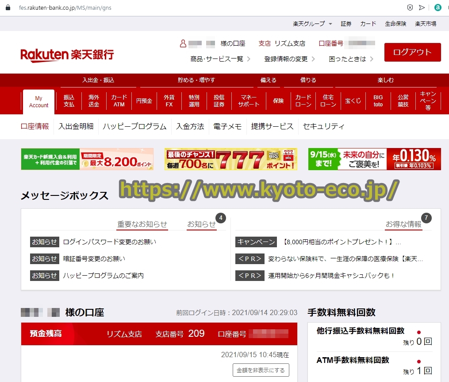Open the カード link in top bar

(368, 23)
